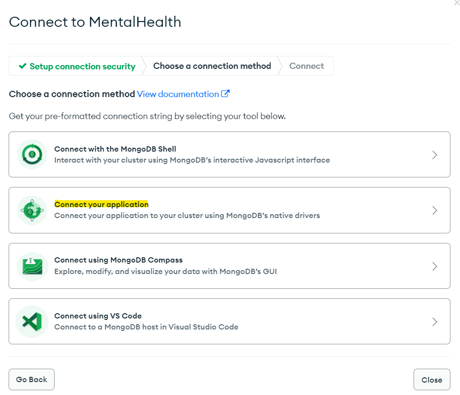Click the MongoDB Shell circular icon
This screenshot has height=395, width=460.
32,154
